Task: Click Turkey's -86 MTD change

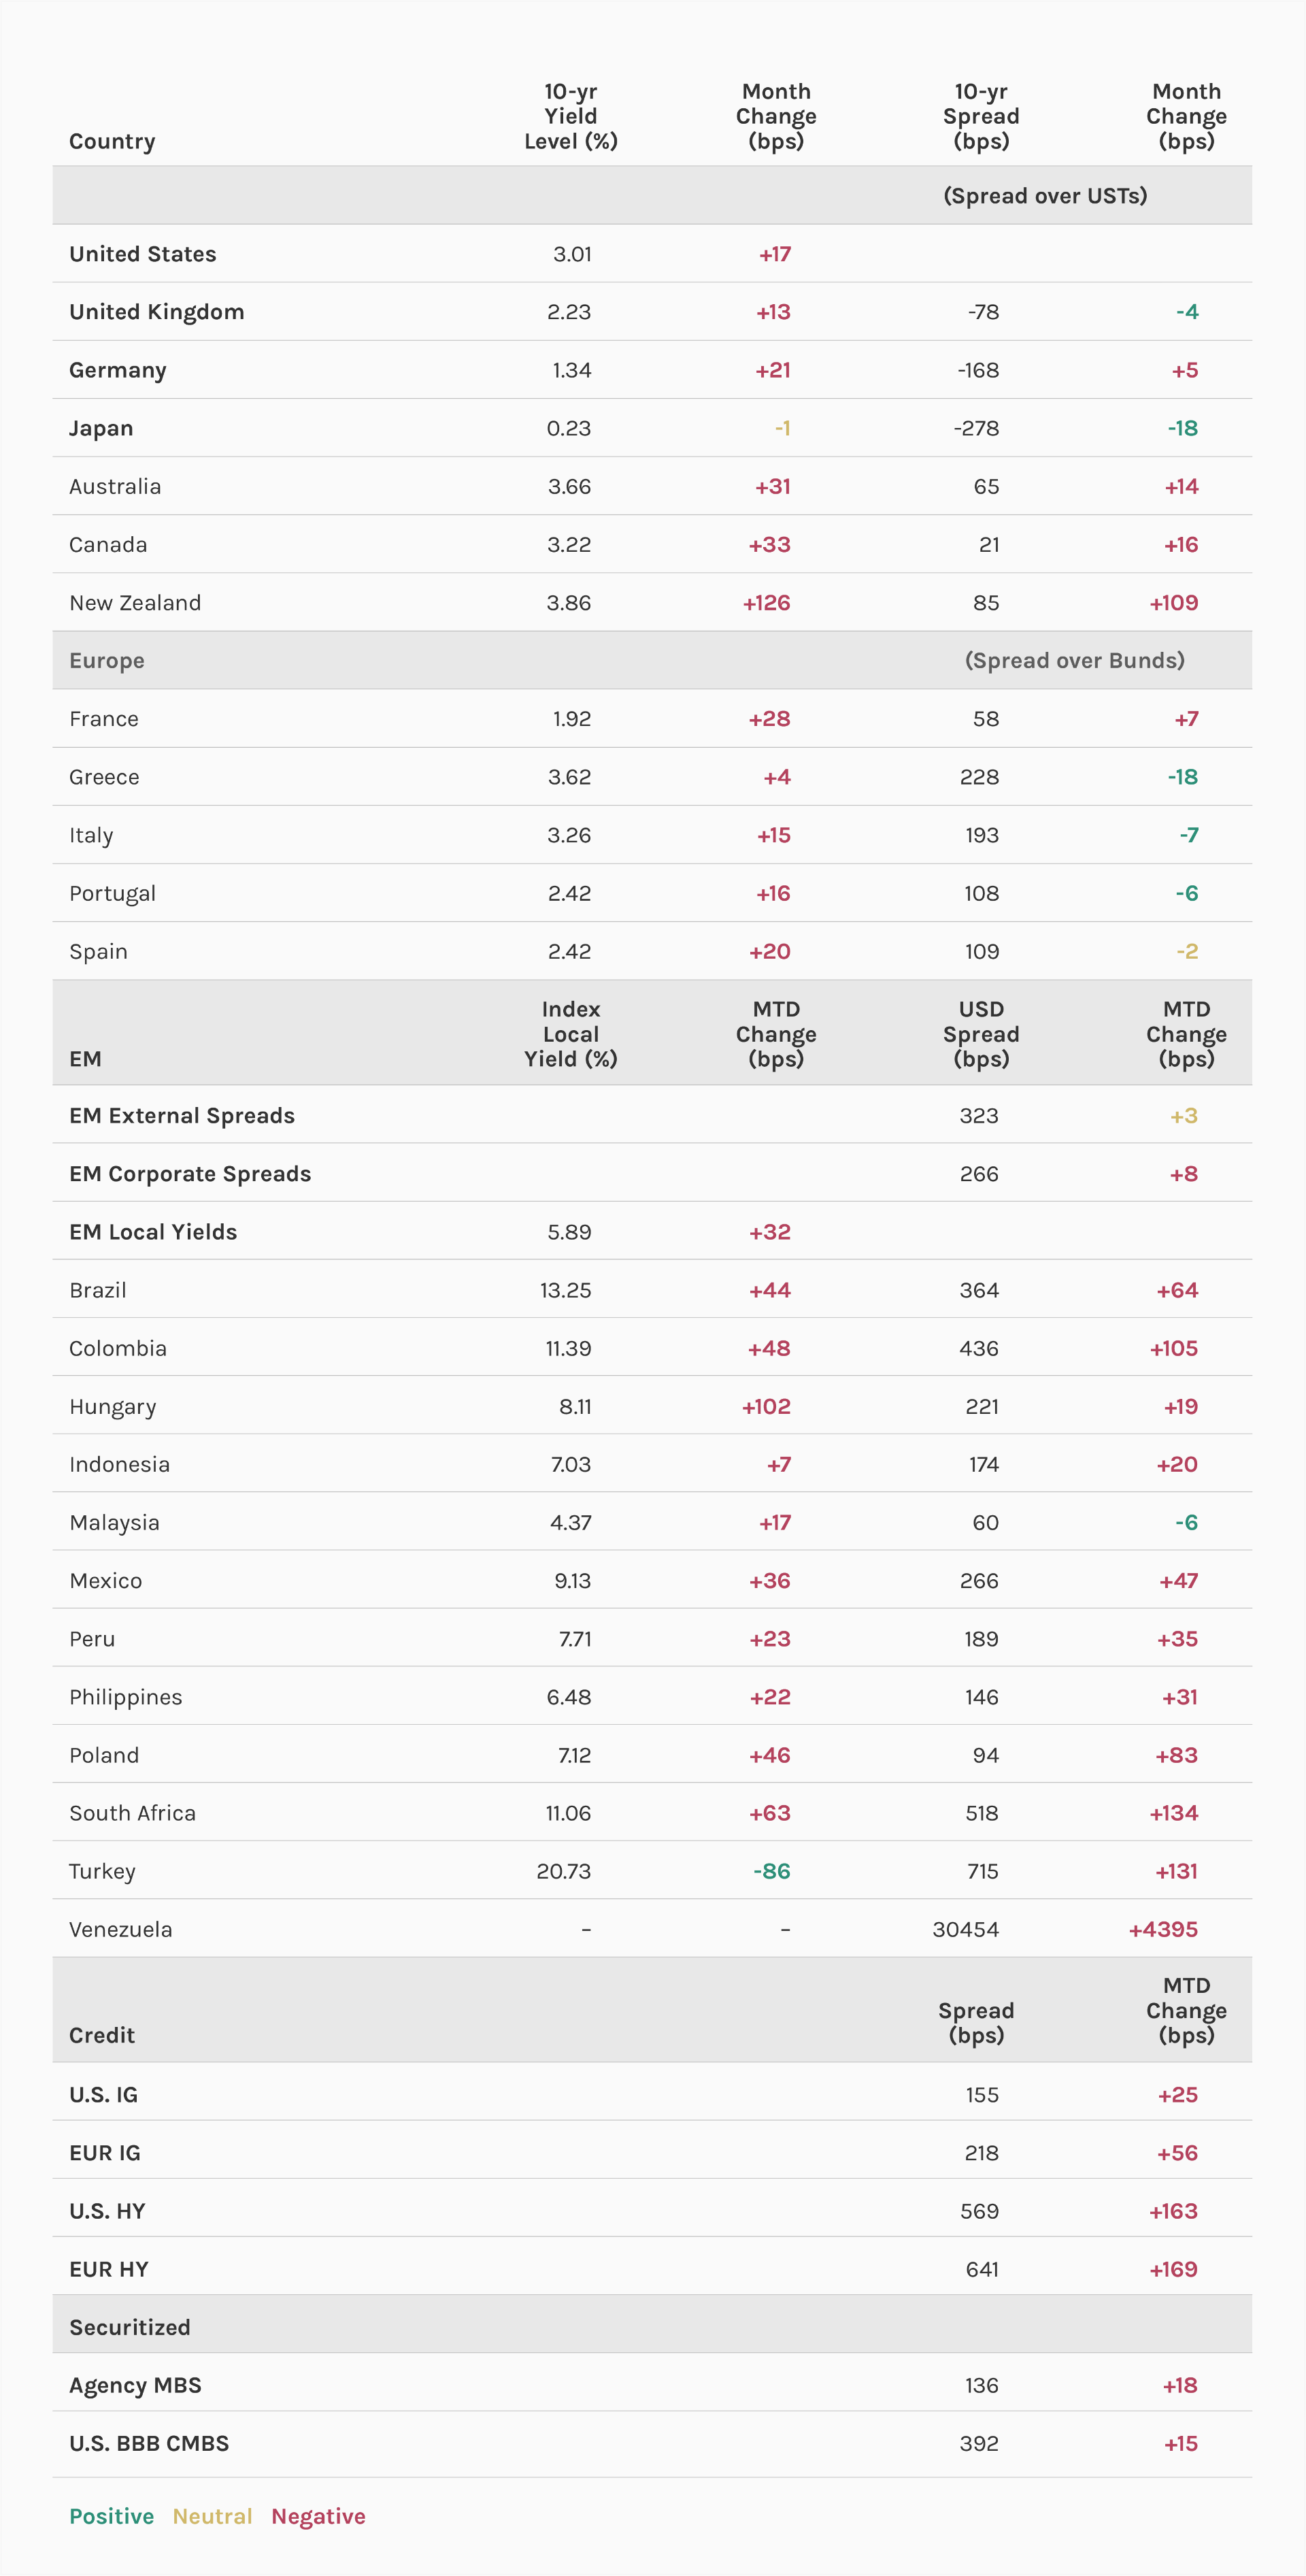Action: 771,1871
